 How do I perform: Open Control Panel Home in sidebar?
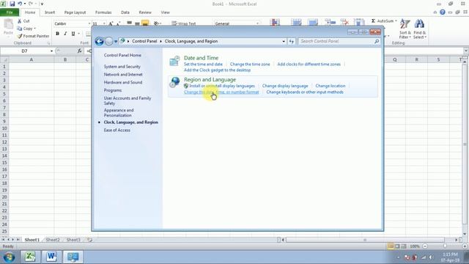[x=122, y=56]
